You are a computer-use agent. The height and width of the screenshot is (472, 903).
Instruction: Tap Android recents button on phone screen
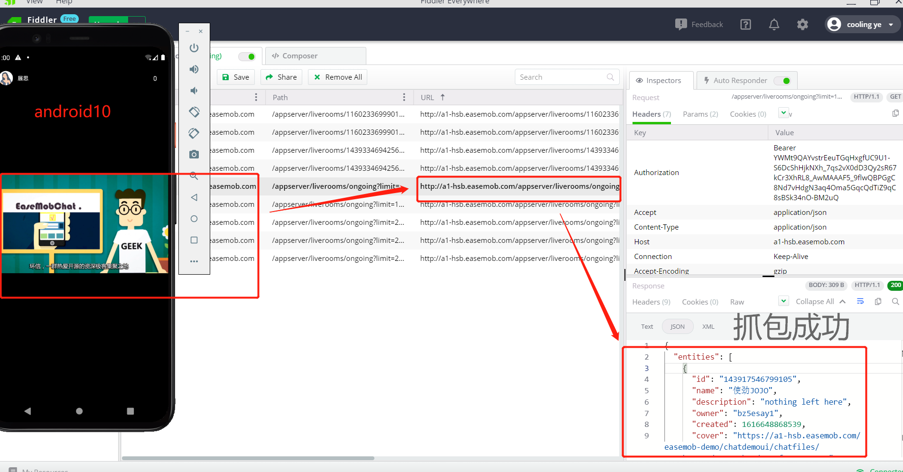pos(130,411)
